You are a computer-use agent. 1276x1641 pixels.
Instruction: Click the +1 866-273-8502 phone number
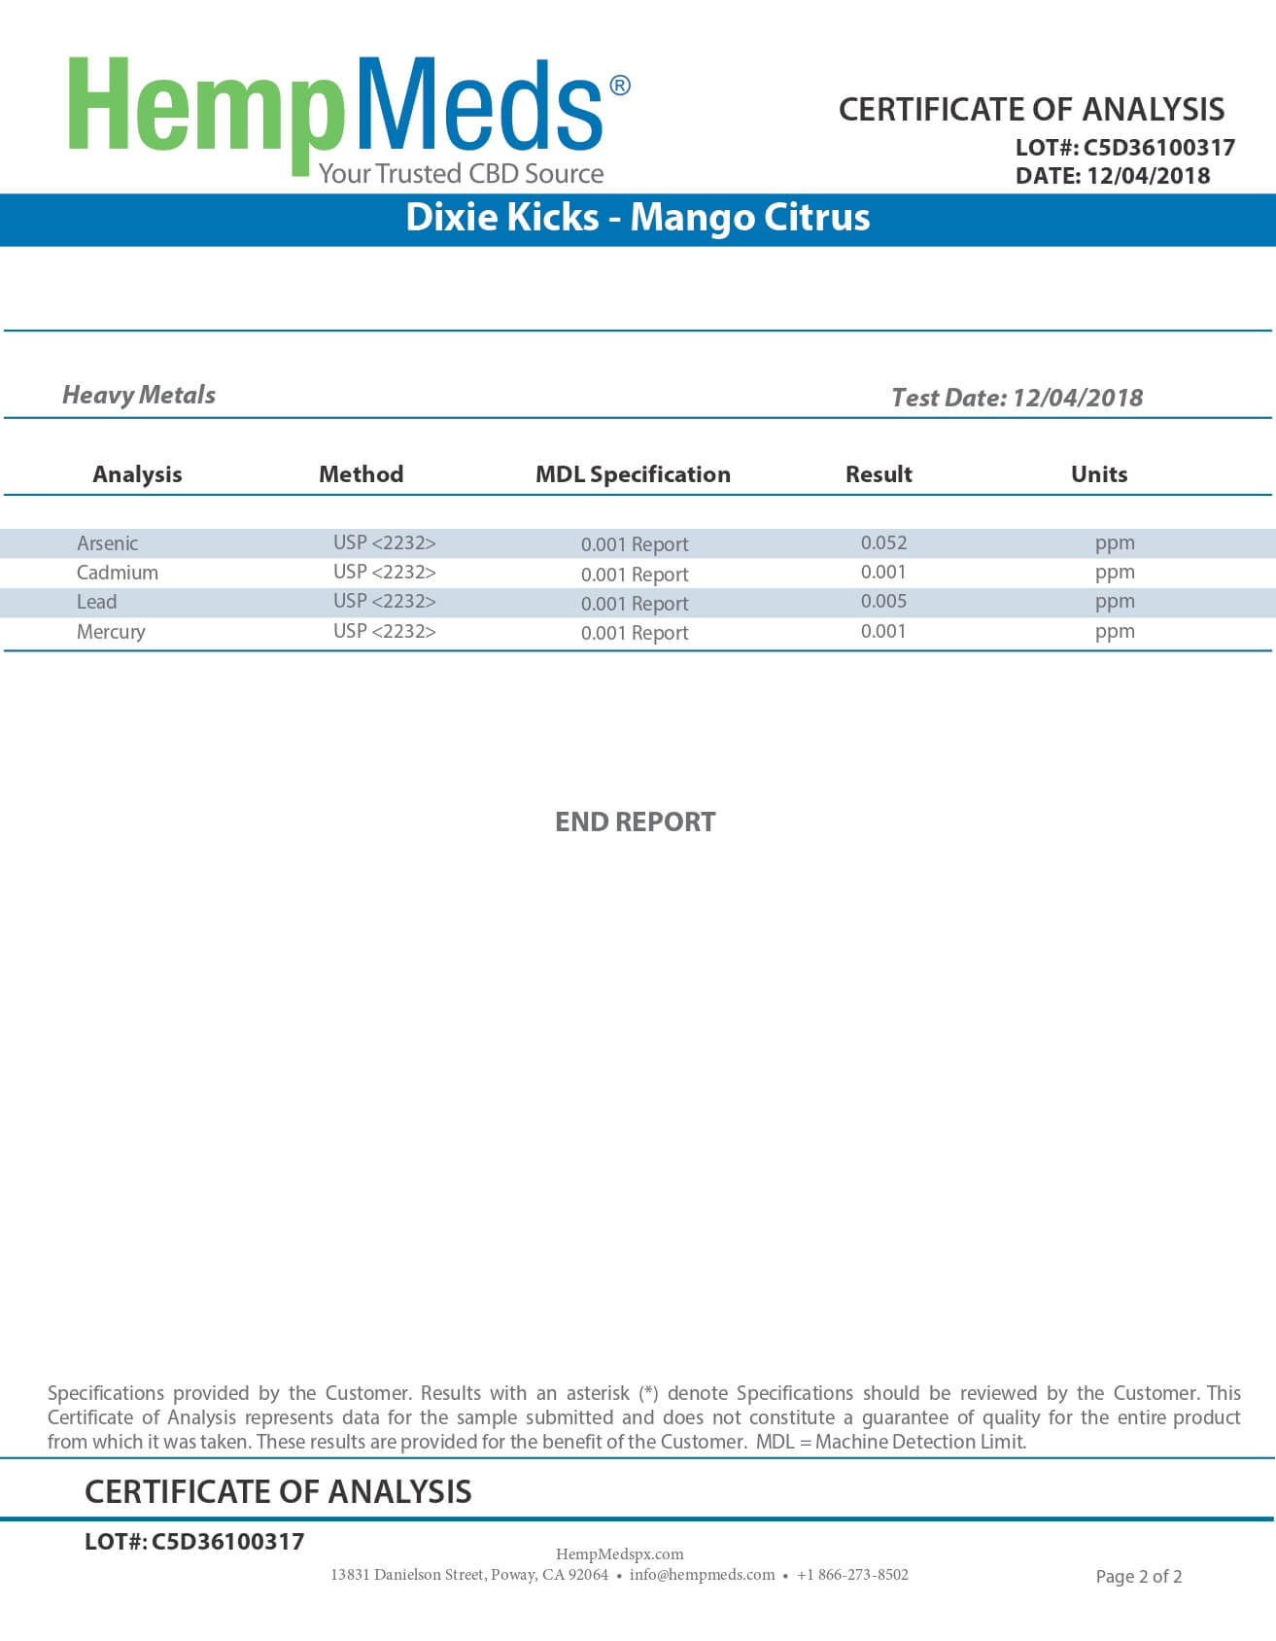click(852, 1574)
